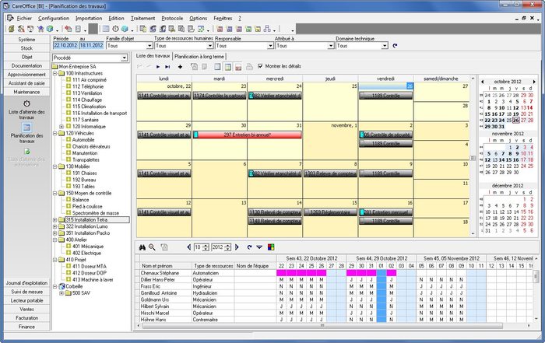Image resolution: width=545 pixels, height=343 pixels.
Task: Select Spectromètre de masse in the tree
Action: click(96, 213)
